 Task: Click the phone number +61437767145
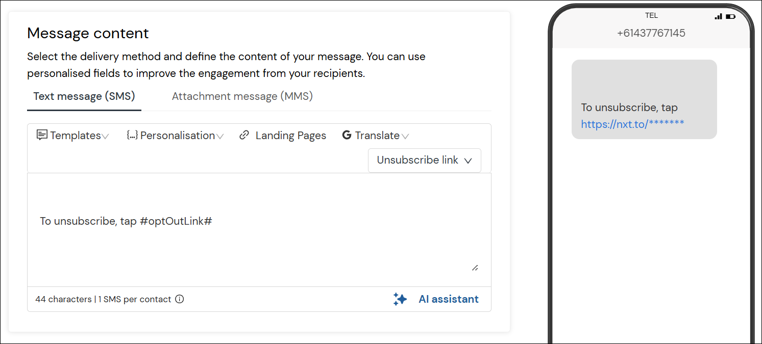pyautogui.click(x=651, y=33)
